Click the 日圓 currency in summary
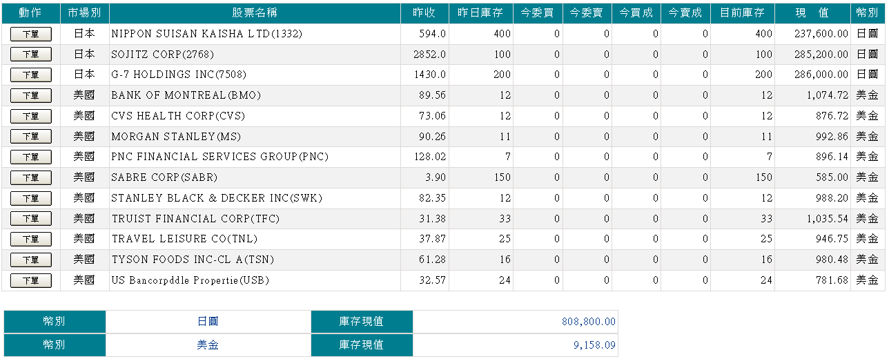 [x=208, y=322]
